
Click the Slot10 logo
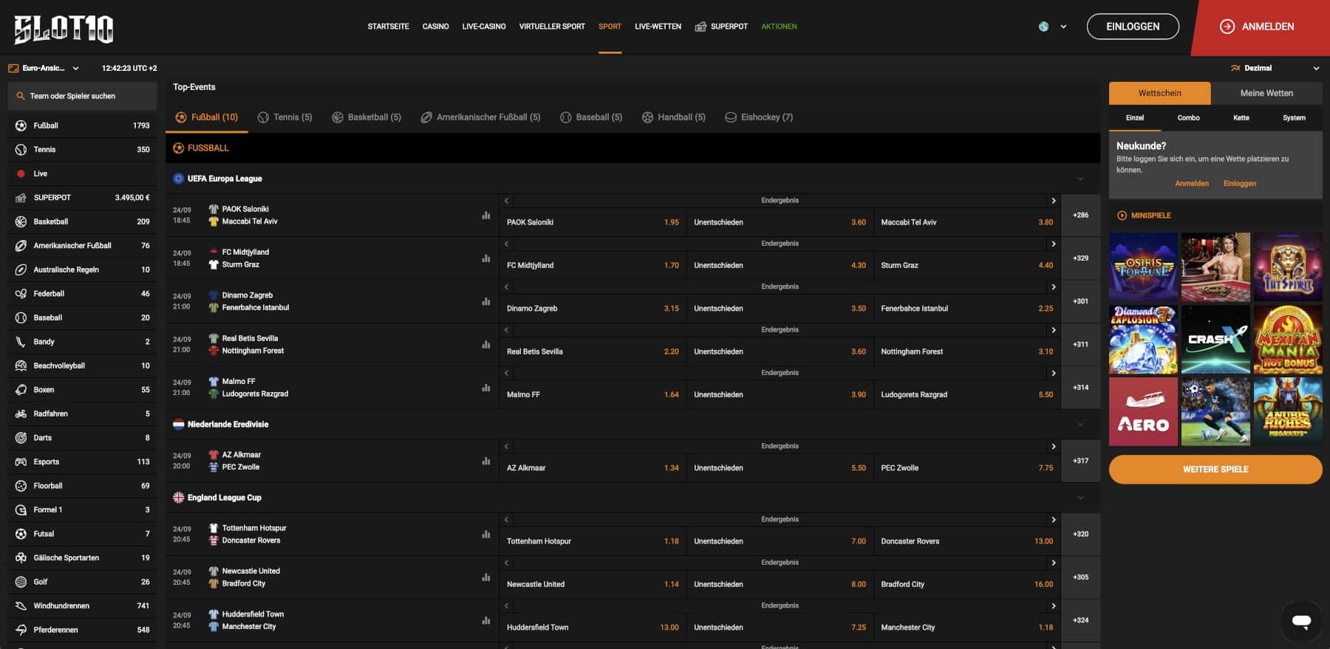[x=64, y=29]
